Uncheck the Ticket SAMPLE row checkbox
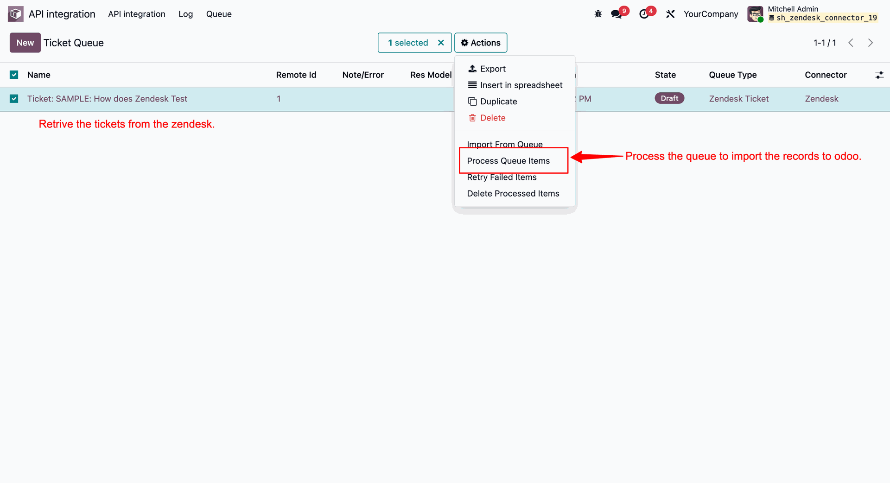Image resolution: width=890 pixels, height=483 pixels. pyautogui.click(x=14, y=99)
